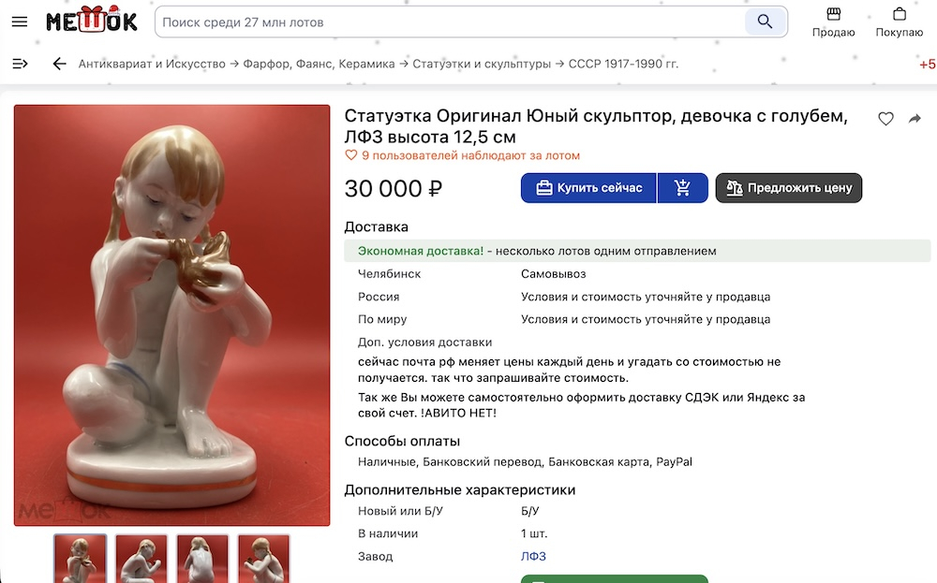Open Антиквариат и Искусство breadcrumb
The height and width of the screenshot is (583, 937).
(x=152, y=64)
